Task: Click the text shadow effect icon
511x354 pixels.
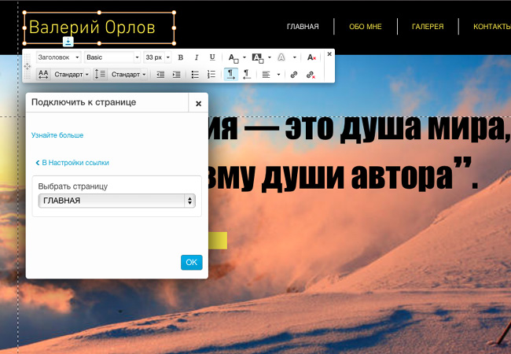Action: pos(281,57)
